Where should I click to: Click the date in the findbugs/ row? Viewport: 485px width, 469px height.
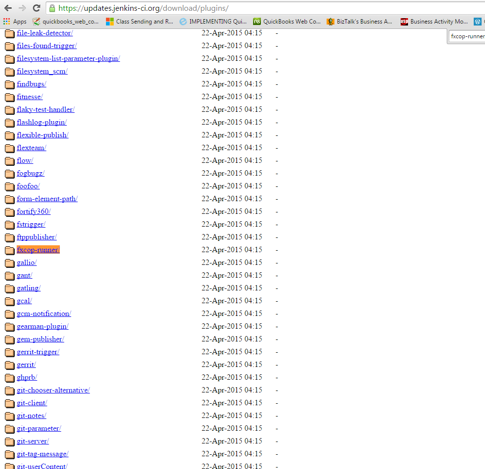coord(232,84)
